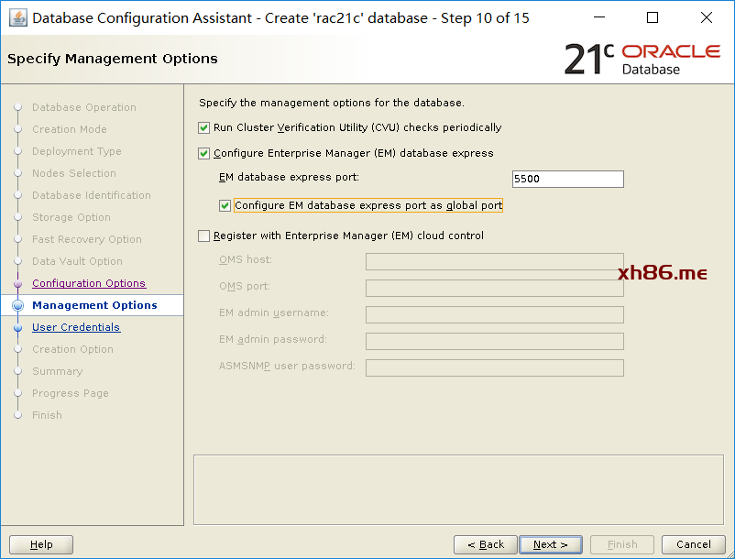Click the Configuration Options step bullet
Viewport: 735px width, 559px height.
(x=17, y=284)
